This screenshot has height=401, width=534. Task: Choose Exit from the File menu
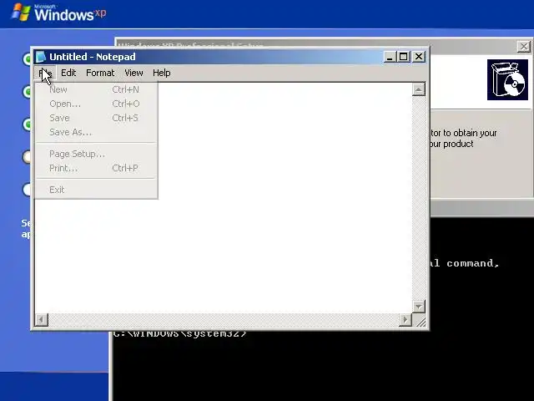pyautogui.click(x=97, y=190)
